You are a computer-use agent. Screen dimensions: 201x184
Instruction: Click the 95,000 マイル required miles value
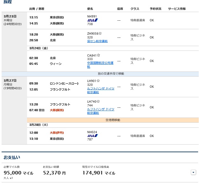pos(18,173)
